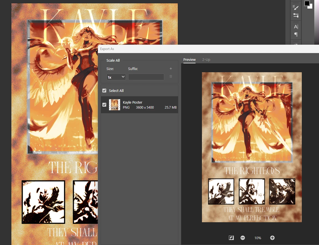The height and width of the screenshot is (245, 319).
Task: Open the Character panel icon
Action: pyautogui.click(x=296, y=27)
